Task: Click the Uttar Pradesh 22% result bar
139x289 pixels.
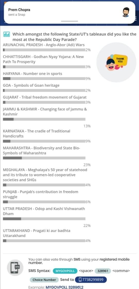Action: 44,219
